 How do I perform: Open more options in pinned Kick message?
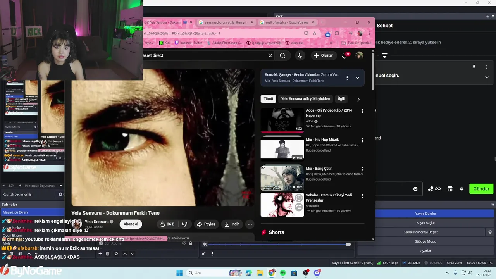pyautogui.click(x=487, y=67)
